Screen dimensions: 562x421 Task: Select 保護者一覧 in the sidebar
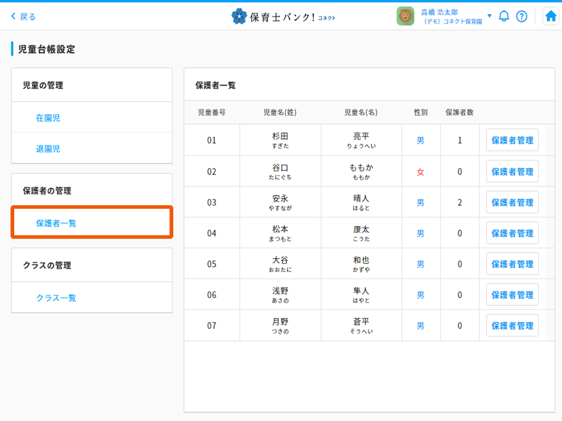[x=56, y=223]
